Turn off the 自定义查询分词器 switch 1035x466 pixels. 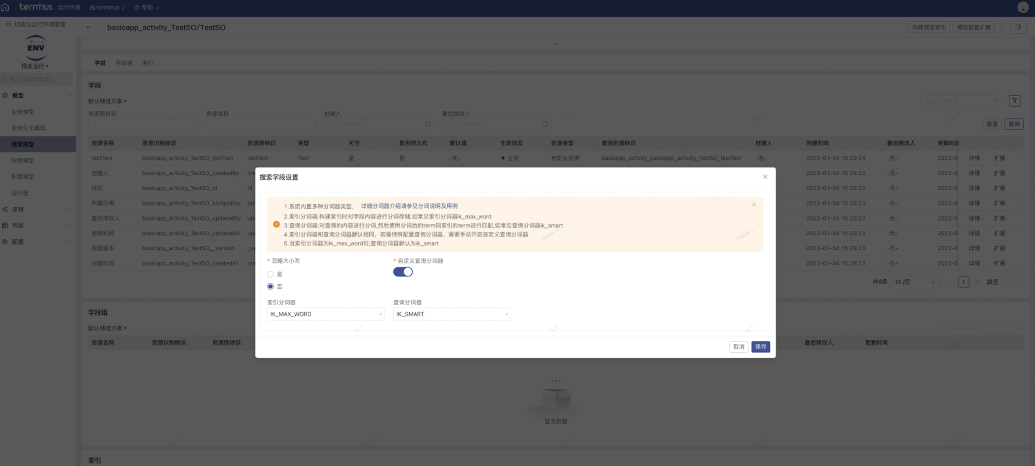pos(403,272)
